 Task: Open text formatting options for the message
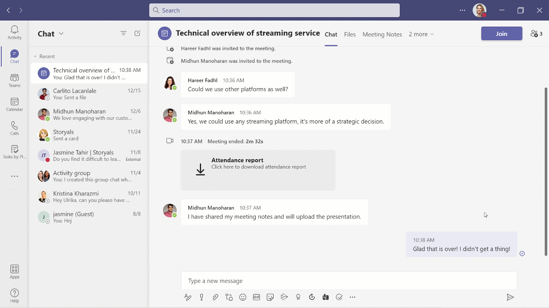(188, 297)
